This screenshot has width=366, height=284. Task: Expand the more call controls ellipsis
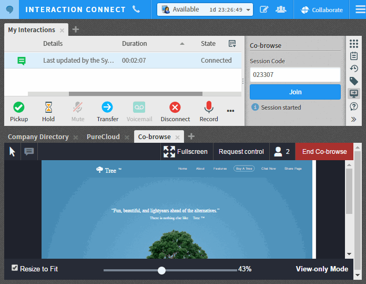coord(230,111)
